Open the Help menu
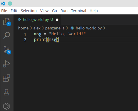The image size is (138, 111). (x=94, y=11)
